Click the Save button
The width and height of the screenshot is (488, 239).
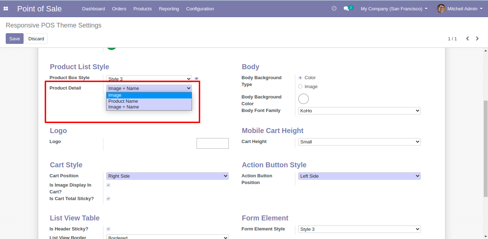point(15,39)
